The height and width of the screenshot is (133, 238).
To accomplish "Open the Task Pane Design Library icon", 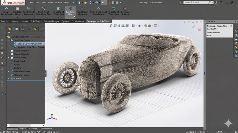I will 236,35.
